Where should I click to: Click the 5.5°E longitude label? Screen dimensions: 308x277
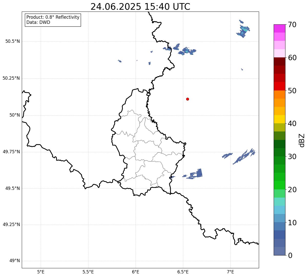click(x=88, y=272)
